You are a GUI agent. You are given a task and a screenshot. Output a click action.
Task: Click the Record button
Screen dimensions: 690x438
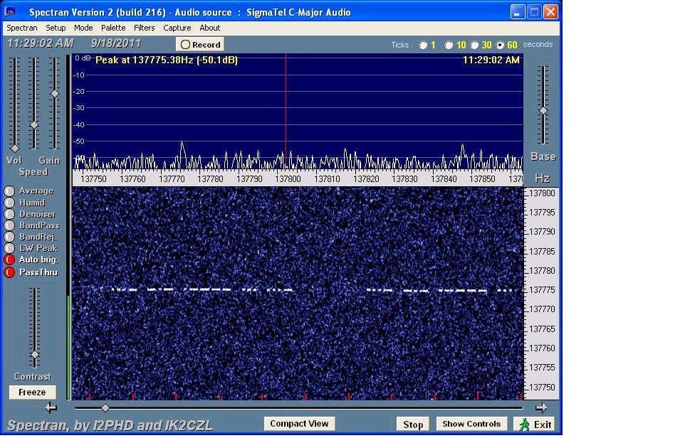click(x=200, y=44)
